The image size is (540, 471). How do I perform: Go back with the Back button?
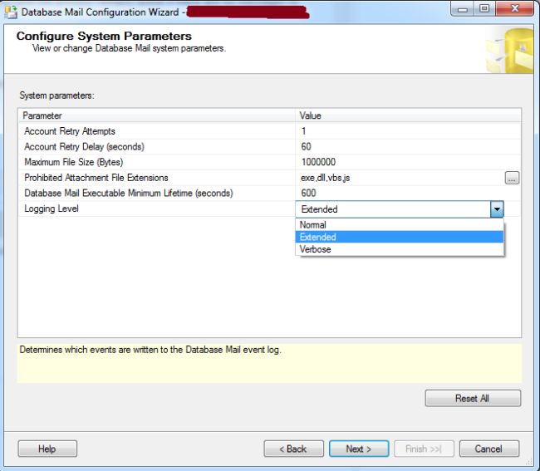[x=294, y=449]
